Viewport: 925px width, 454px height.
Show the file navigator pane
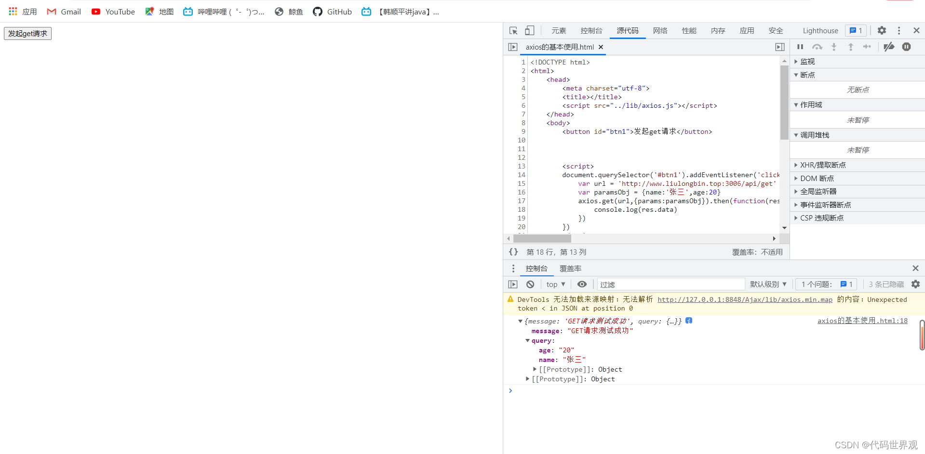(513, 47)
